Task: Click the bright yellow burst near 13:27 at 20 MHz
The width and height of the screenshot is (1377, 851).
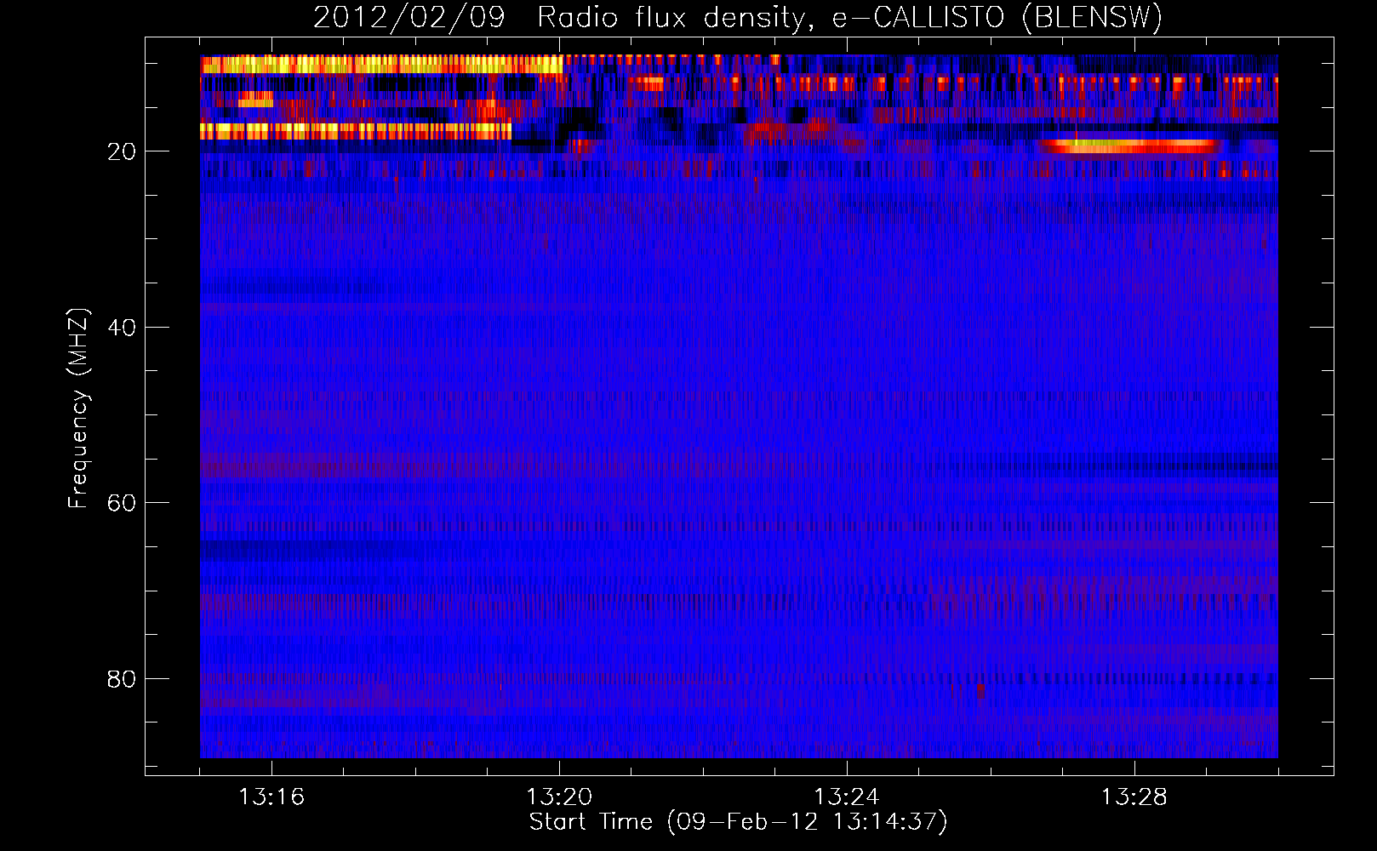Action: [1132, 146]
